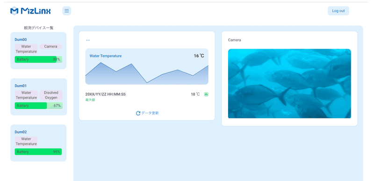Click the MizLinx logo

(x=30, y=11)
